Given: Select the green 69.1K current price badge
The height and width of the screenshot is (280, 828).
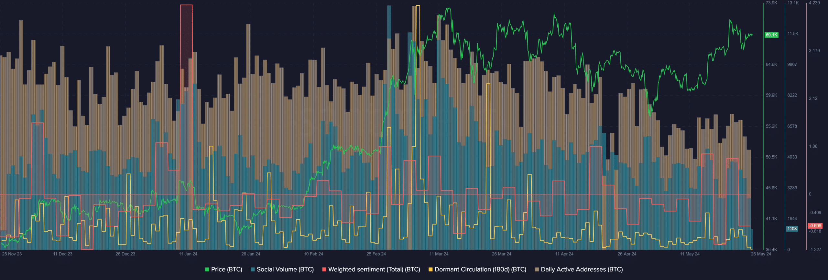Looking at the screenshot, I should pyautogui.click(x=771, y=35).
